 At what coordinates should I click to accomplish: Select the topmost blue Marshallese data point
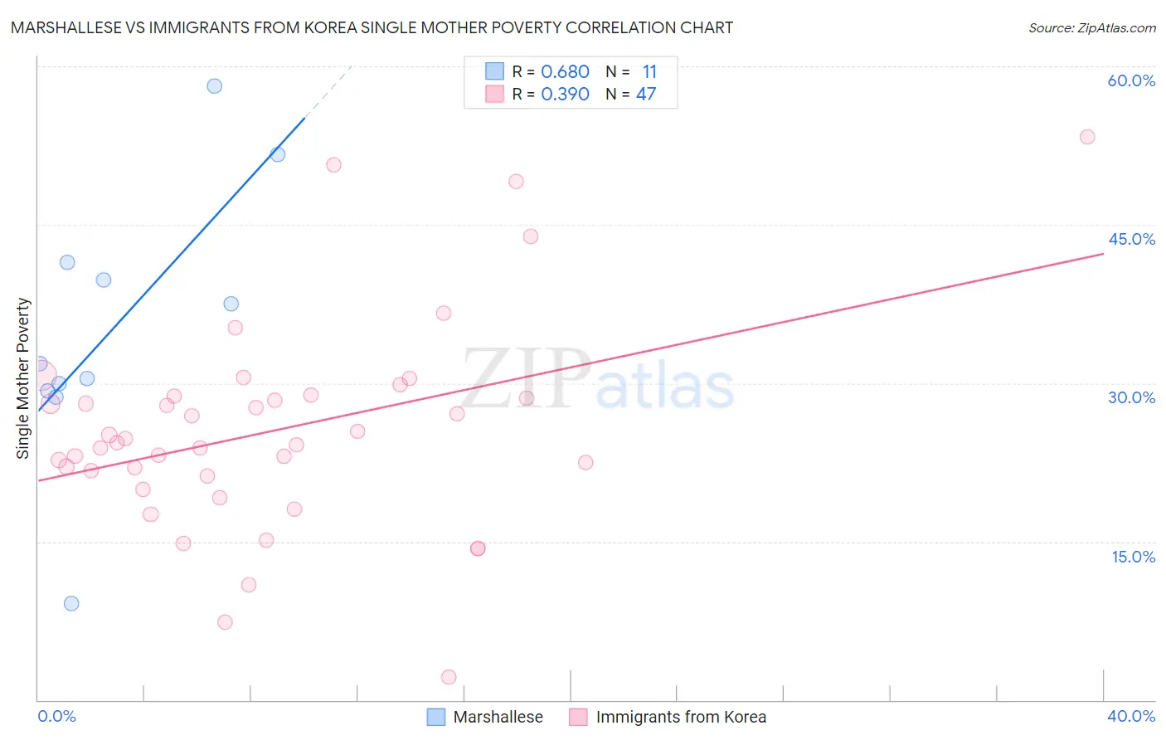pyautogui.click(x=215, y=86)
